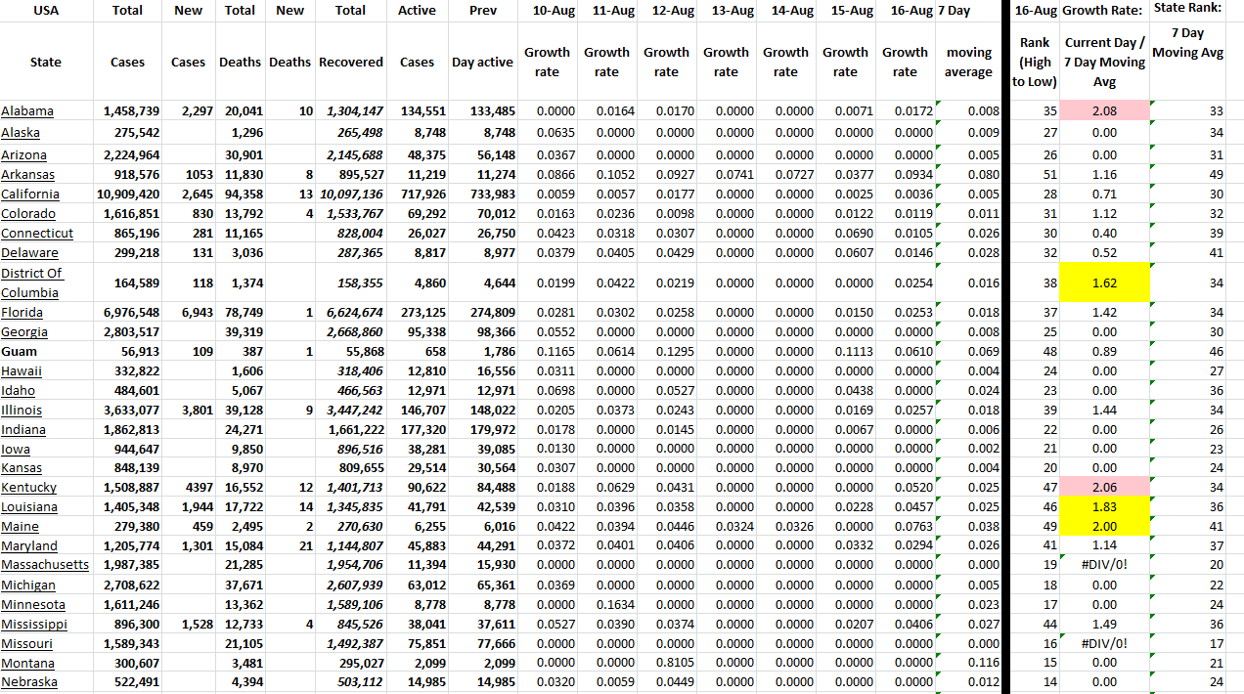Viewport: 1244px width, 694px height.
Task: Open the Mississippi state link
Action: [x=34, y=624]
